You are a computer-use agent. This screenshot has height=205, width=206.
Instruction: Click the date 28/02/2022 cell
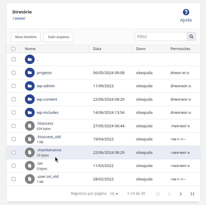tap(103, 179)
